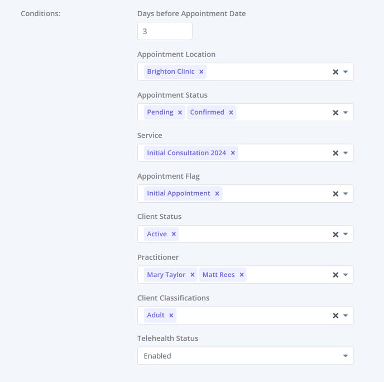Screen dimensions: 384x382
Task: Remove the Adult classification tag
Action: point(171,316)
